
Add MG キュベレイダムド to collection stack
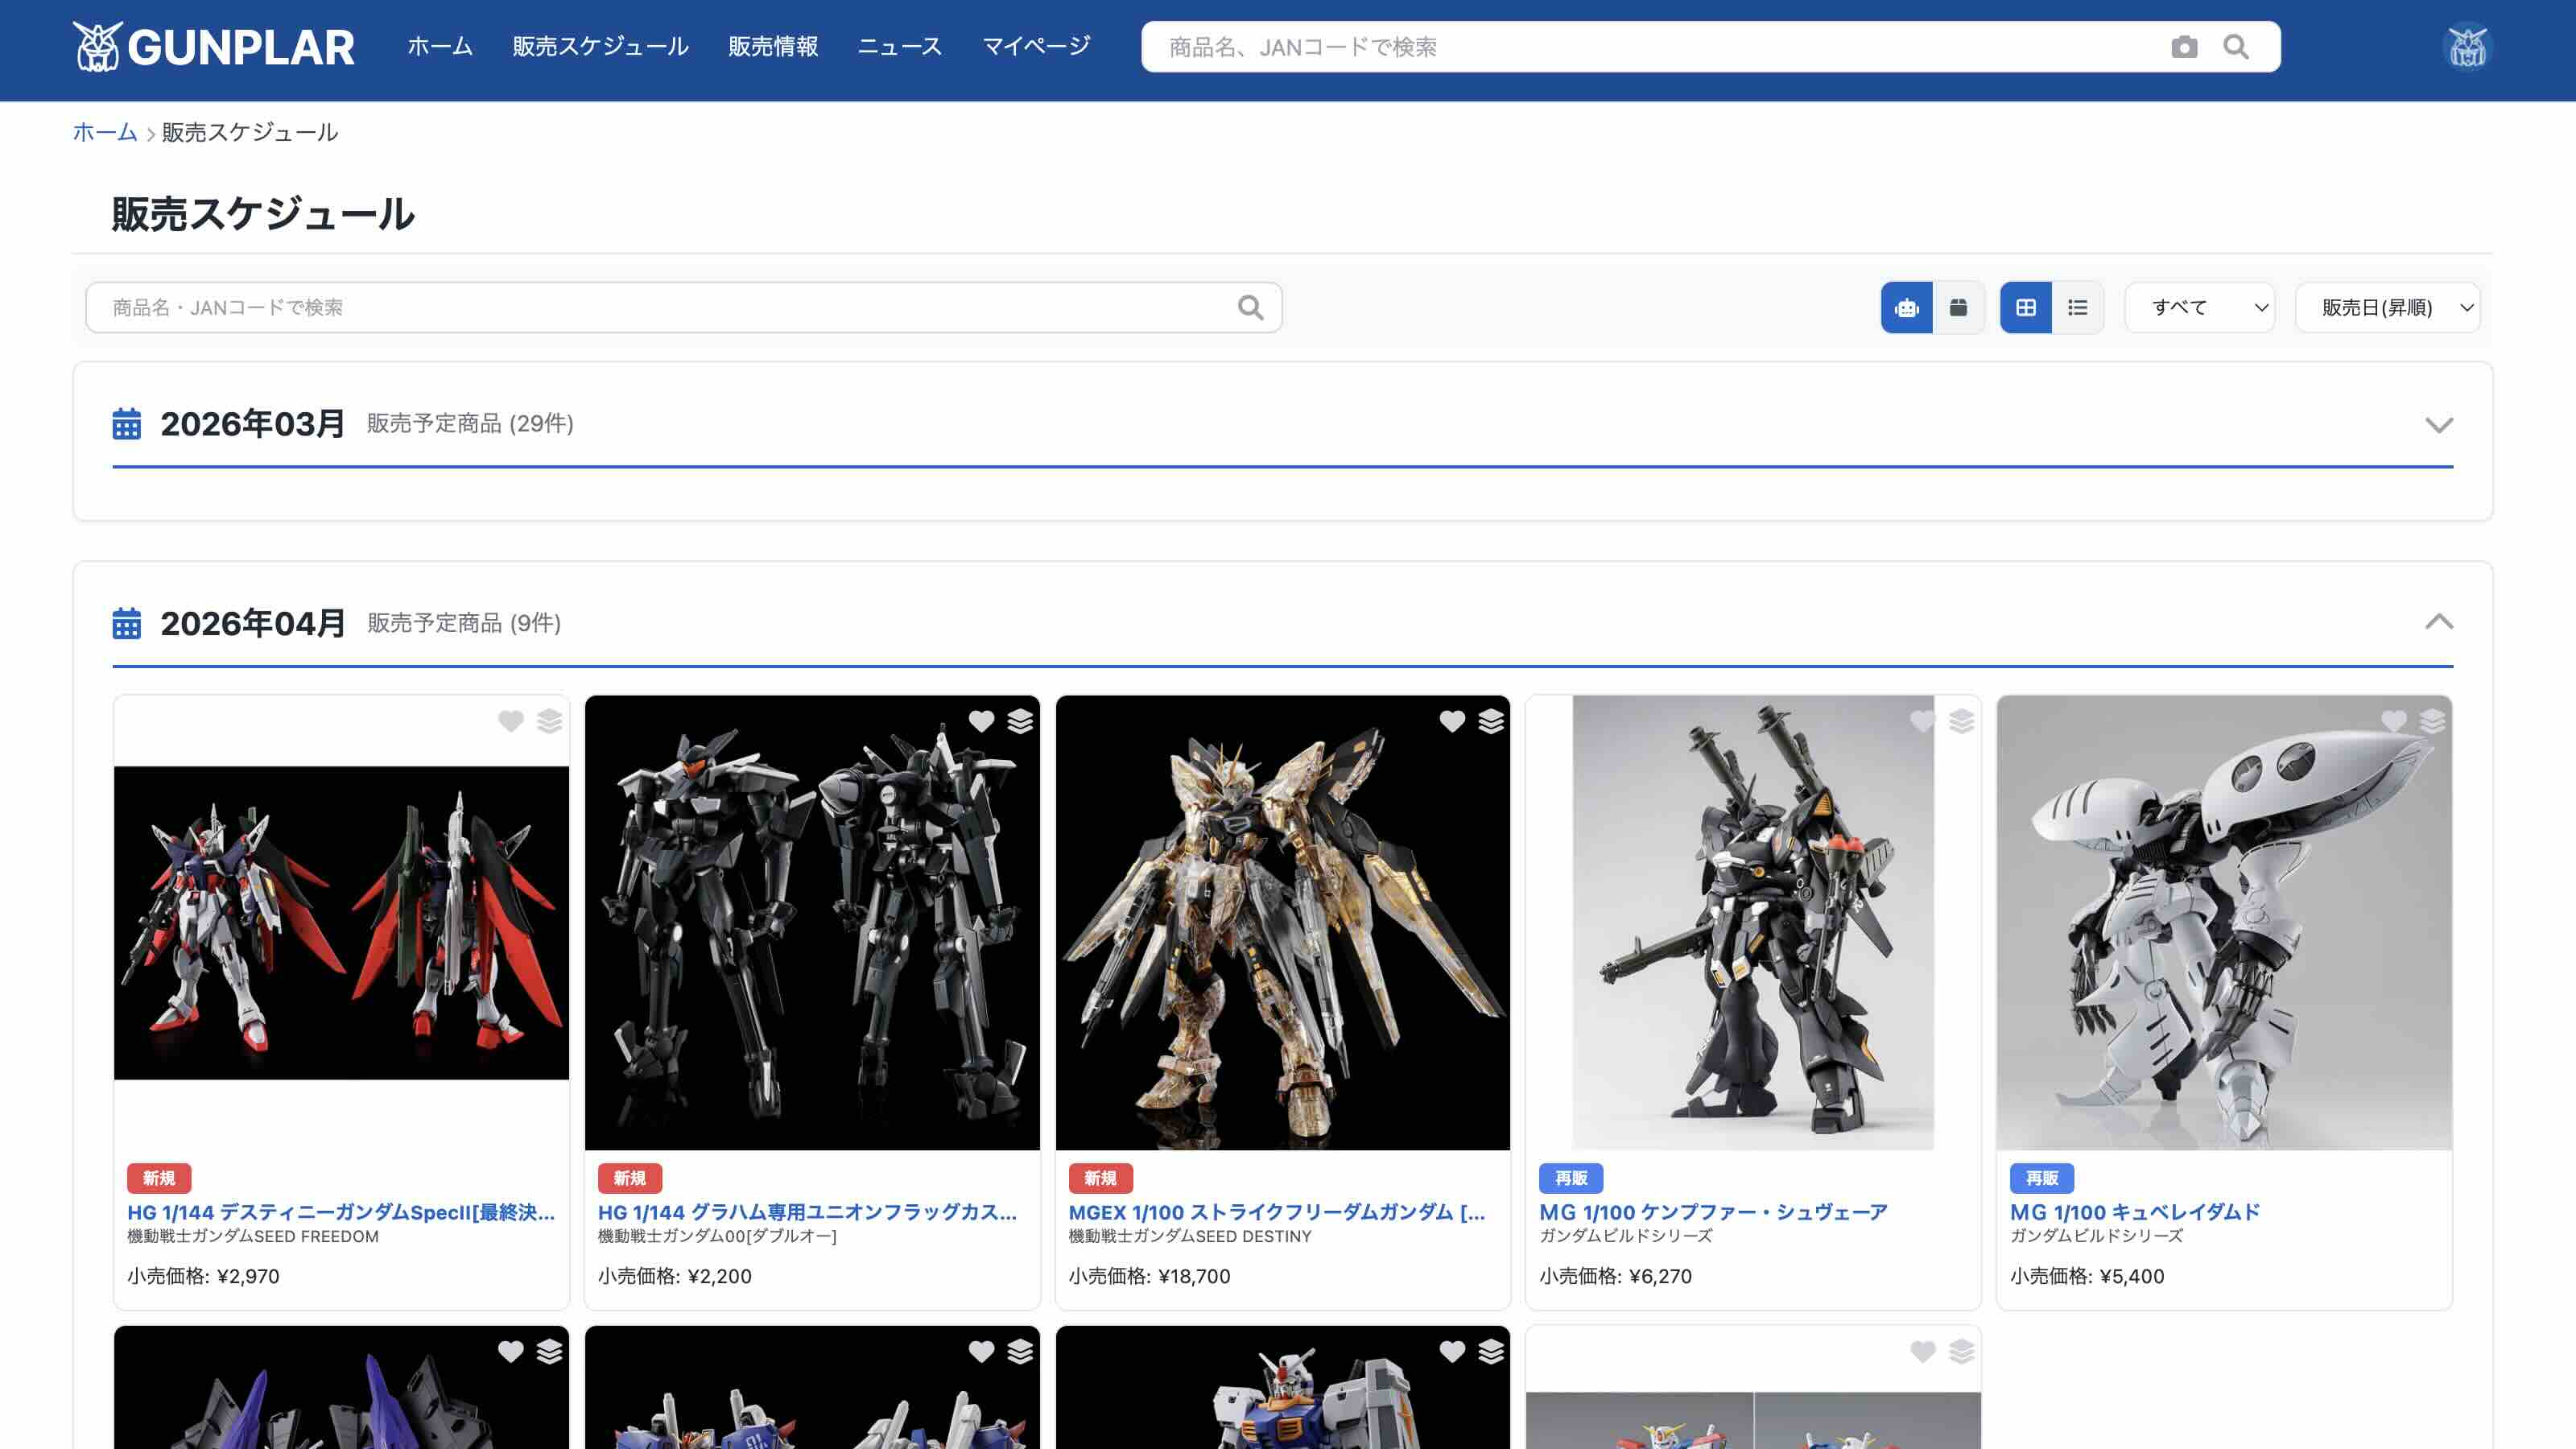pos(2432,721)
